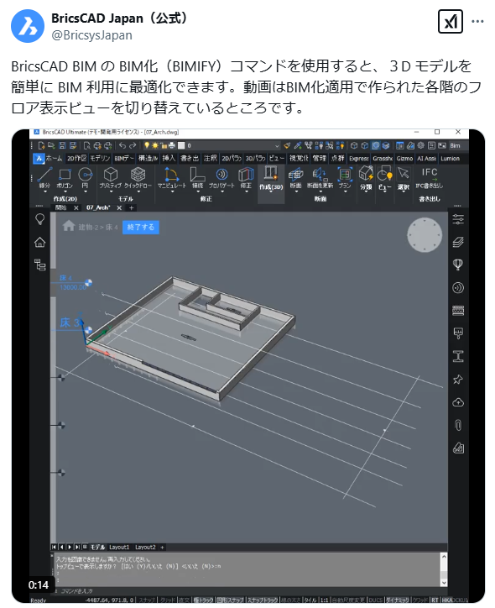
Task: Open the Layout1 tab
Action: tap(119, 548)
